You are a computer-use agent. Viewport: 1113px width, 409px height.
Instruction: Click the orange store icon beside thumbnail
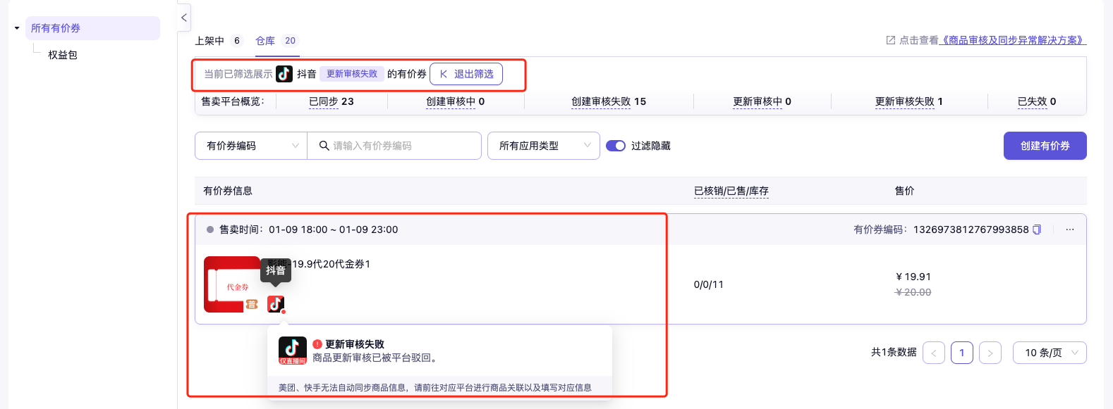pyautogui.click(x=252, y=304)
